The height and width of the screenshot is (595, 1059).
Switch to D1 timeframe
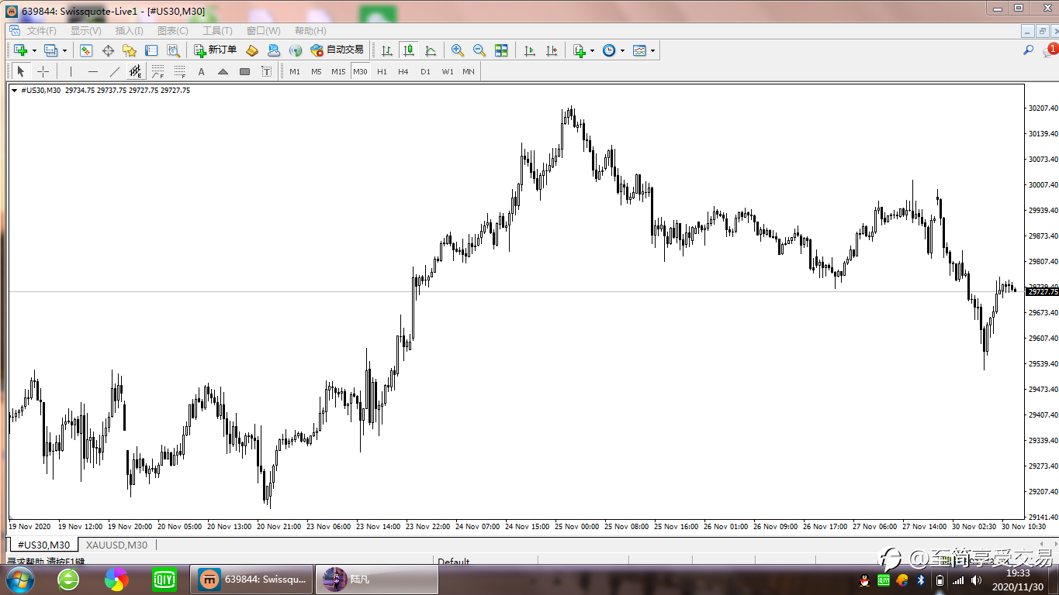425,71
